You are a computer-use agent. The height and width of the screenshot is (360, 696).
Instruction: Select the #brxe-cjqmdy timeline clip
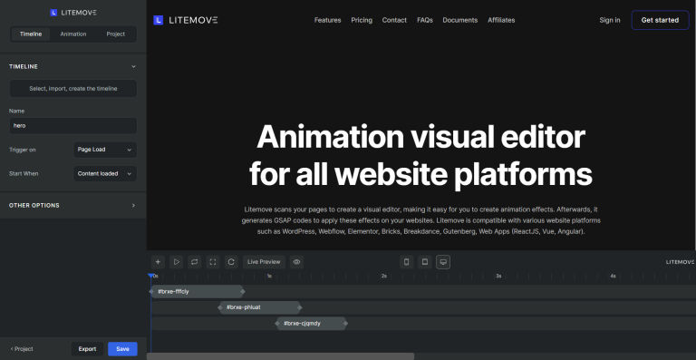coord(311,323)
